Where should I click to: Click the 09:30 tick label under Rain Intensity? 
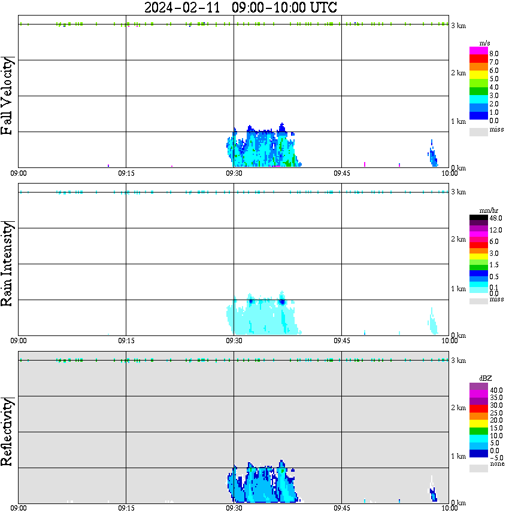click(234, 341)
